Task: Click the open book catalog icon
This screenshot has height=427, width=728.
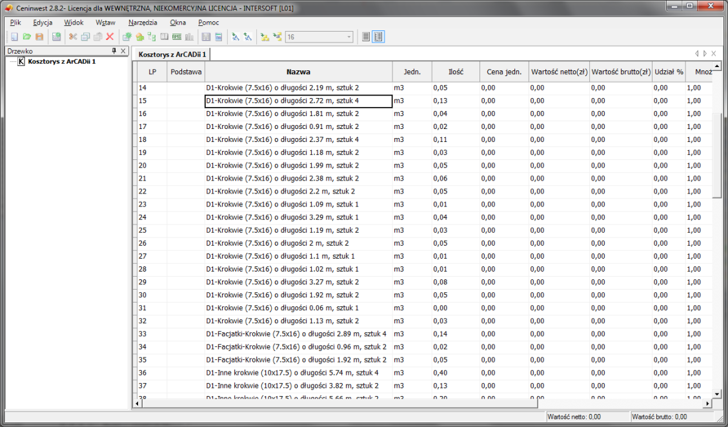Action: (164, 37)
